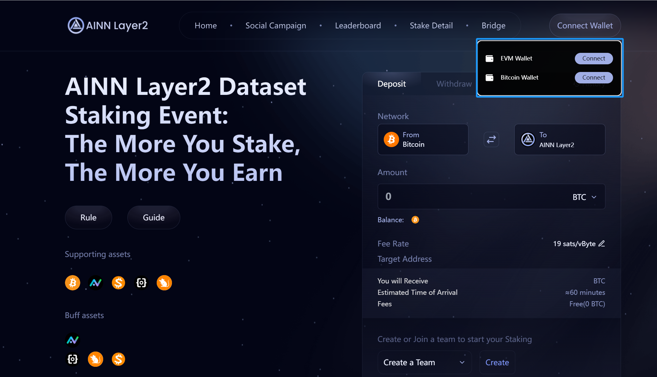Click the Fee Rate label

pos(393,244)
